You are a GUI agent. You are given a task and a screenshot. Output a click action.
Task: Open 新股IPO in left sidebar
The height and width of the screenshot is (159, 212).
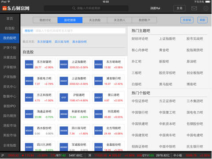tap(10, 106)
